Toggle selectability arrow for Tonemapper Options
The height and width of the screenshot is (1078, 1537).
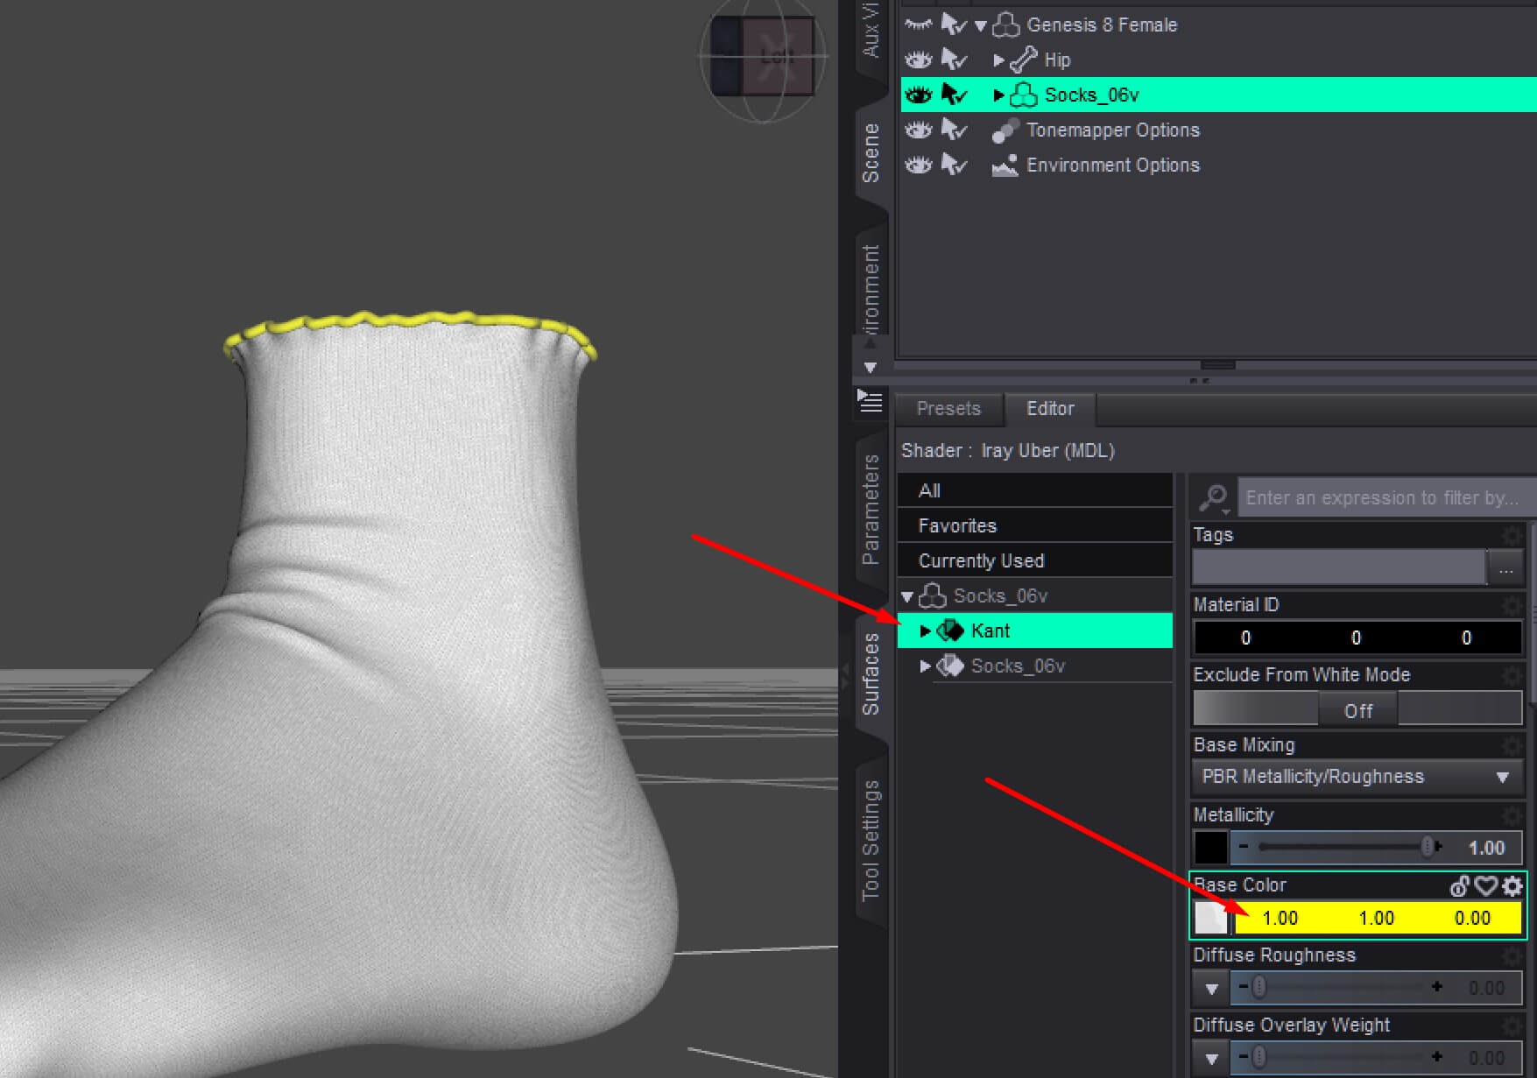click(x=954, y=130)
